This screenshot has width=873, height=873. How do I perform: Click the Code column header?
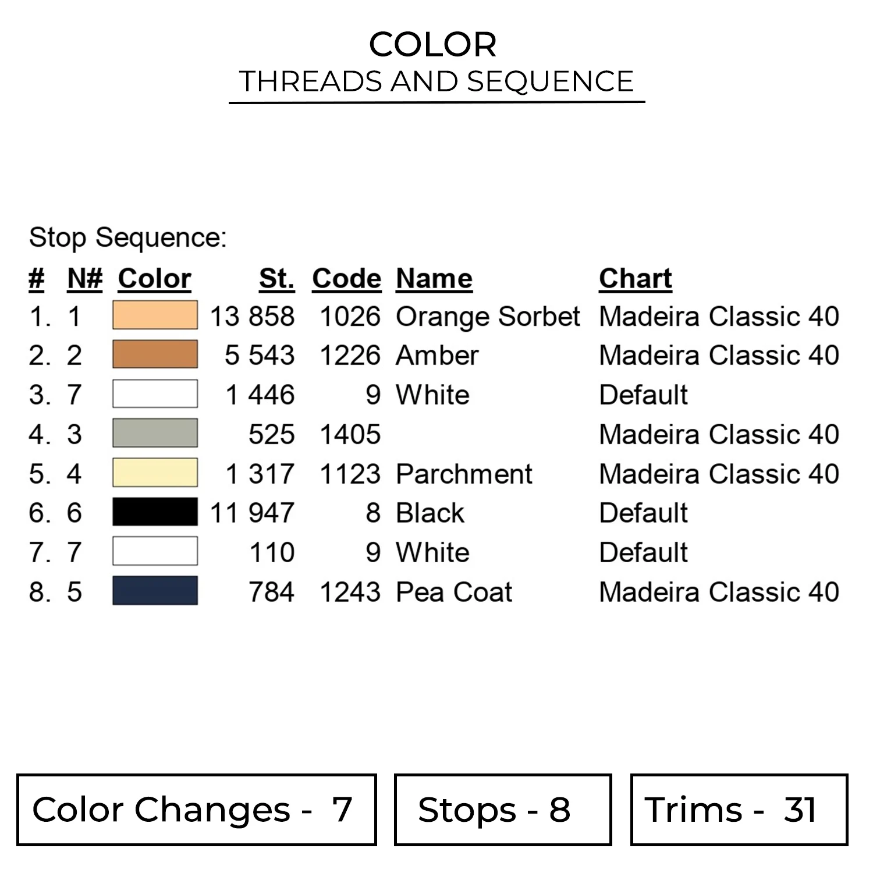pos(346,279)
